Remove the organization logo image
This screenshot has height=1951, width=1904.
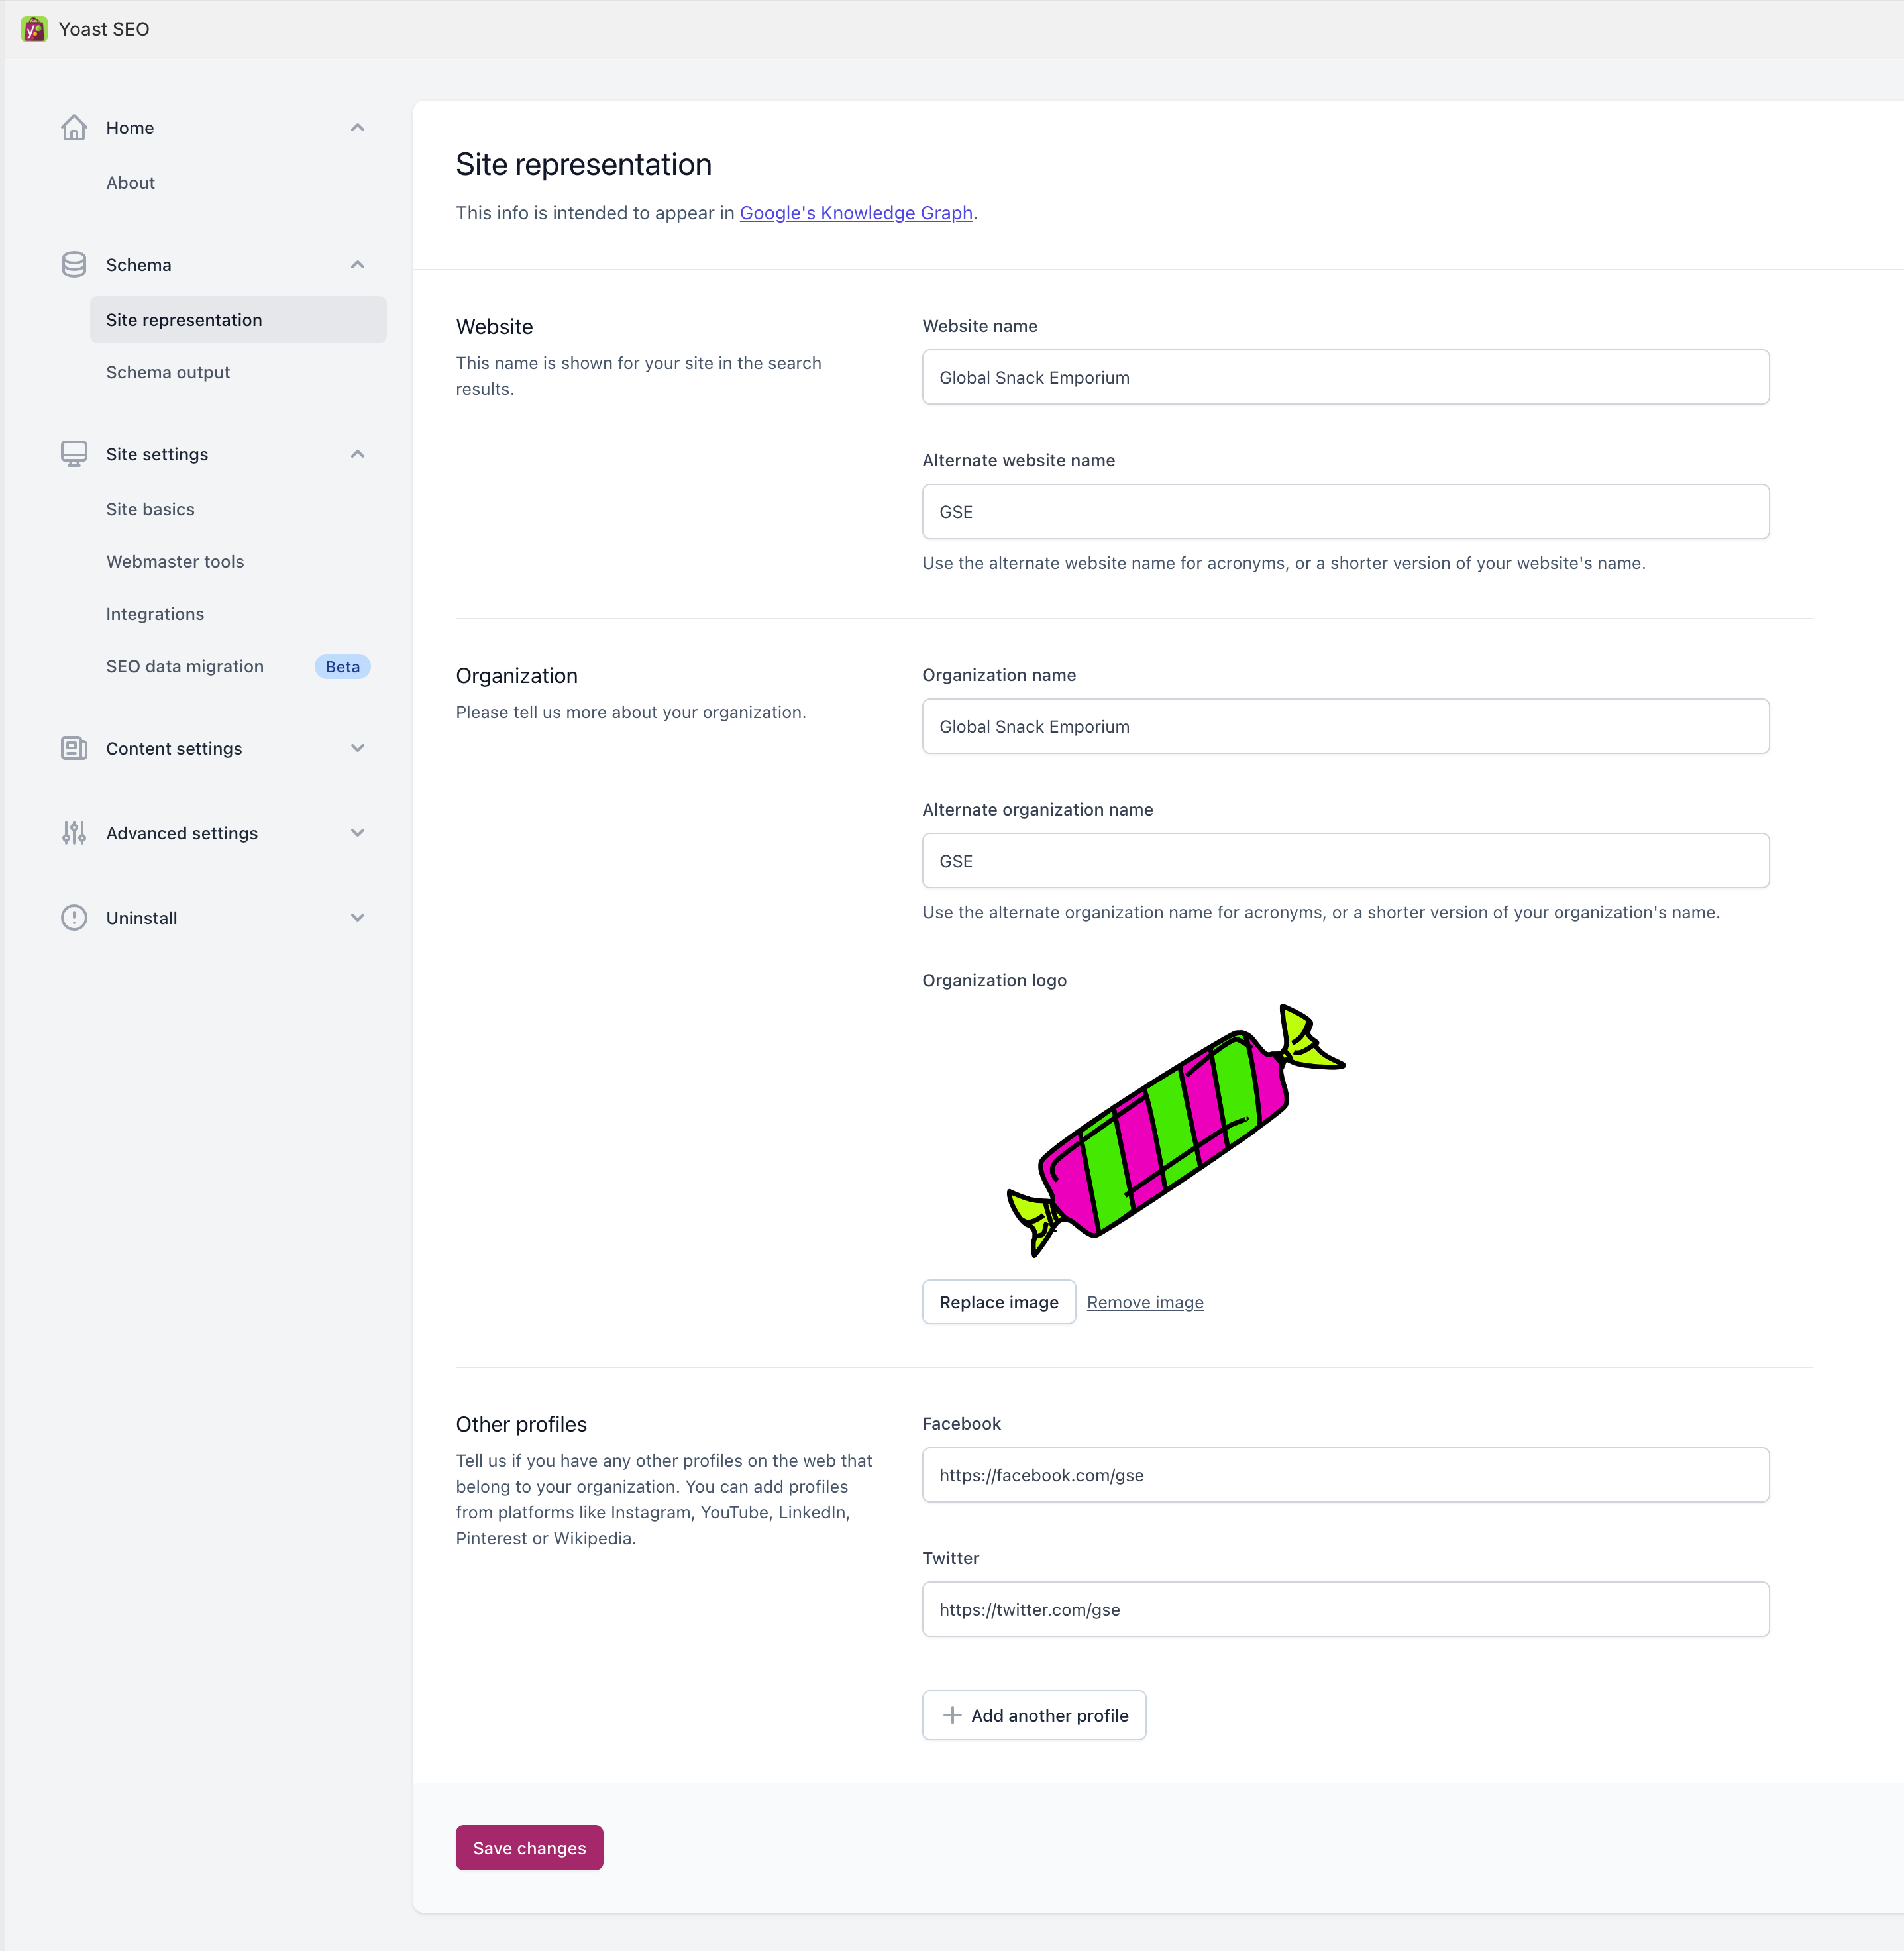click(x=1145, y=1301)
